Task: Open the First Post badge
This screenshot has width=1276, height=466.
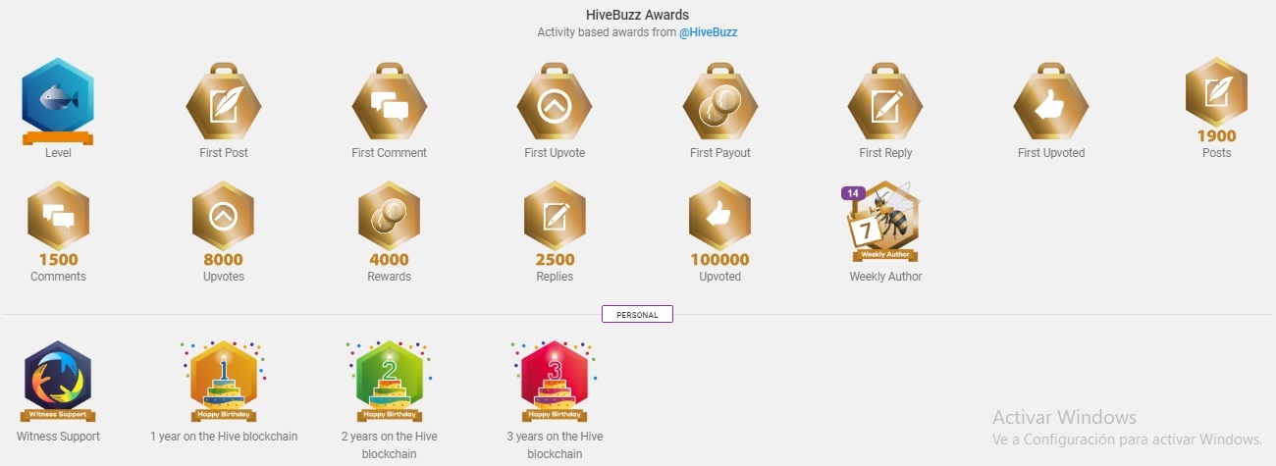Action: pos(224,102)
